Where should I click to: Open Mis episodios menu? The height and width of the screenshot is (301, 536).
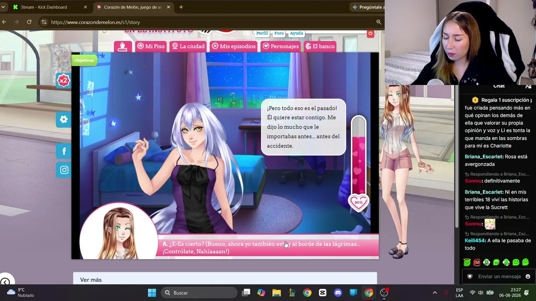pyautogui.click(x=234, y=46)
